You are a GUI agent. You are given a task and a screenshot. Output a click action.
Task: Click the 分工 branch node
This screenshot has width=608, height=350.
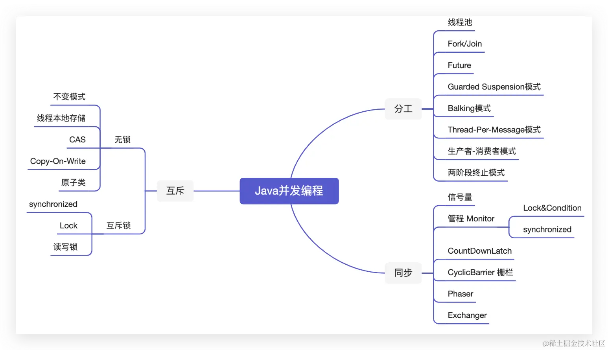coord(403,109)
